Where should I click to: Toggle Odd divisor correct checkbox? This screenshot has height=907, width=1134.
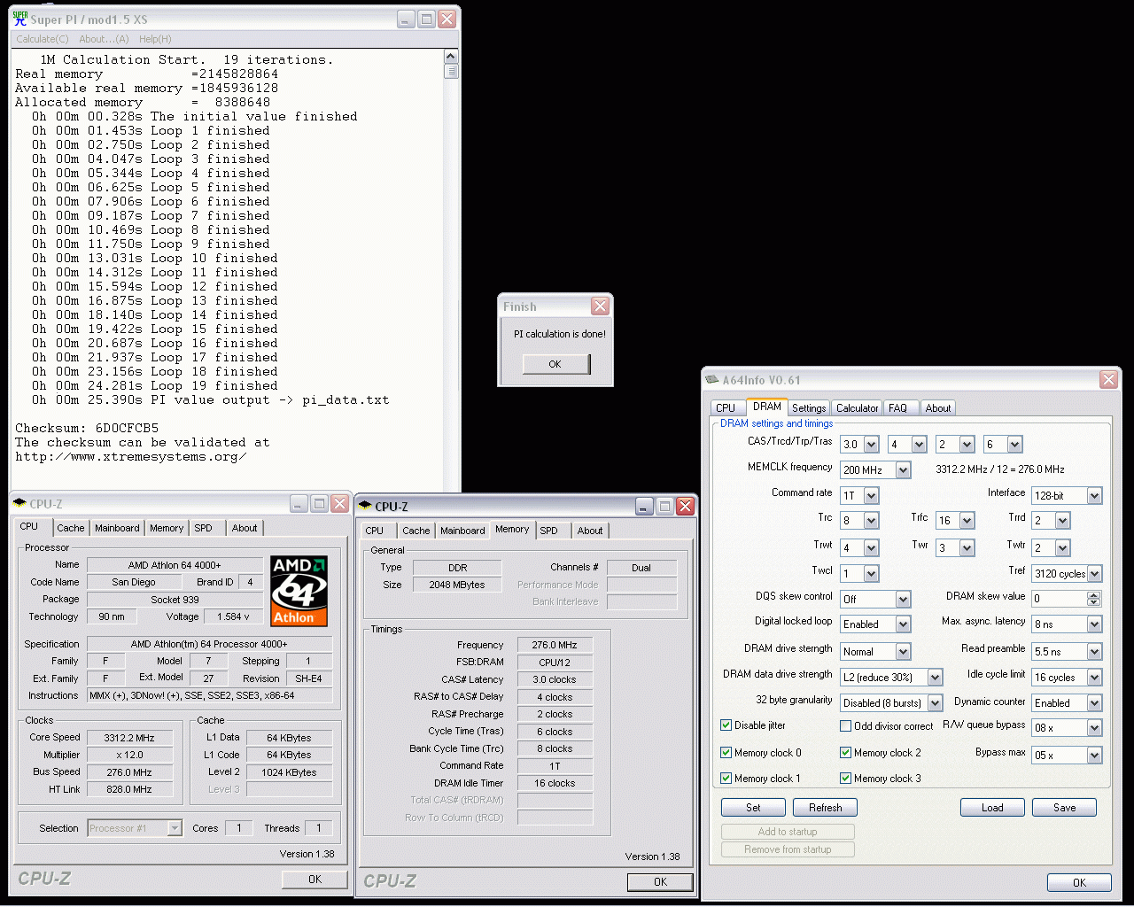(845, 726)
